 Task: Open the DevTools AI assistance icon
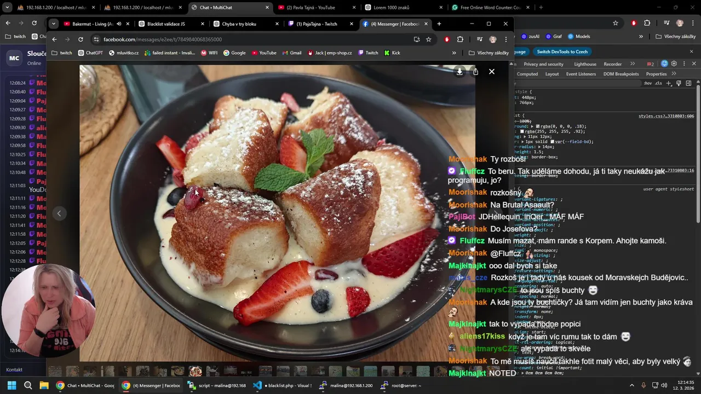point(664,64)
